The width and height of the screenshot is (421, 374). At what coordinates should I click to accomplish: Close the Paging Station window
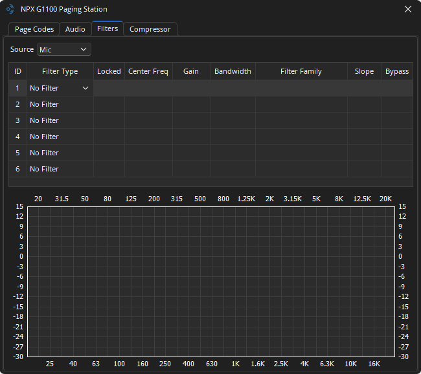(407, 9)
